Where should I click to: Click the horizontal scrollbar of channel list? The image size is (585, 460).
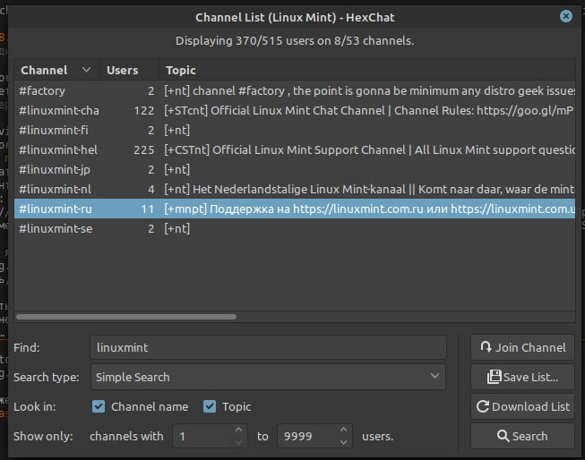coord(126,317)
